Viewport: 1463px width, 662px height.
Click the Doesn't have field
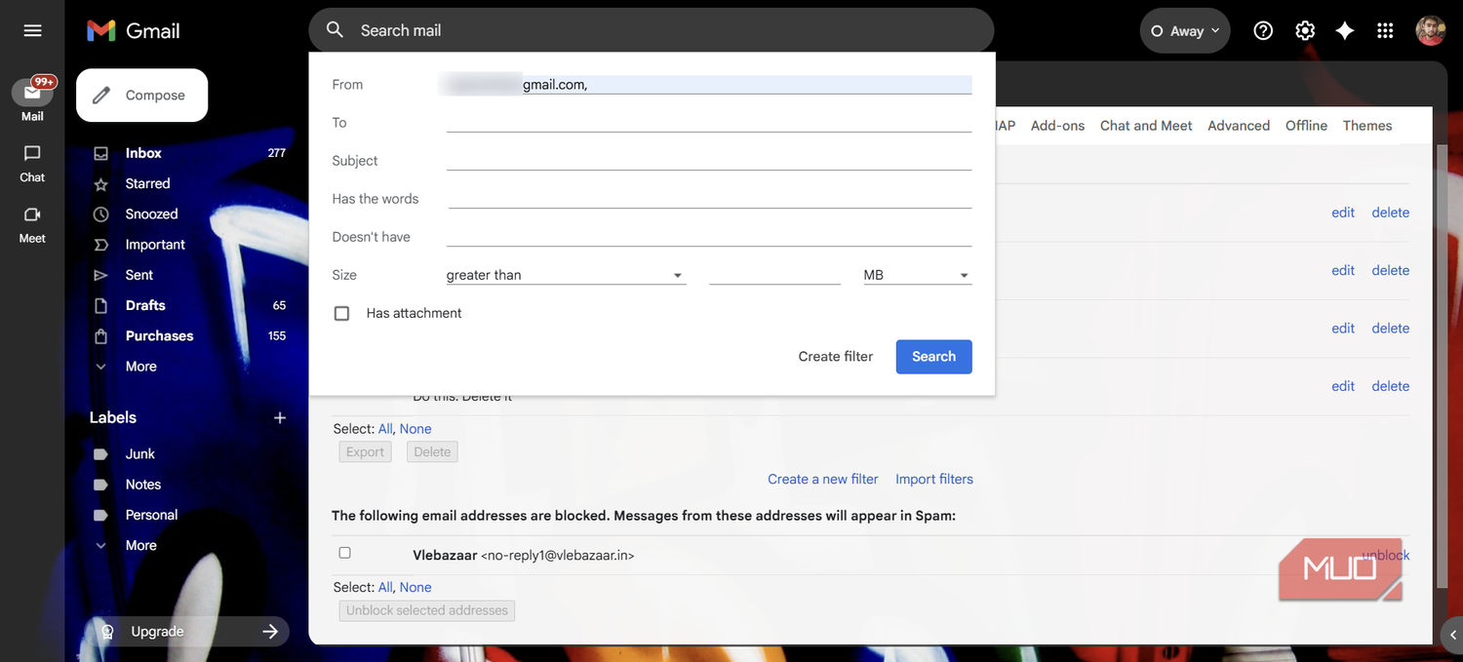pos(709,237)
